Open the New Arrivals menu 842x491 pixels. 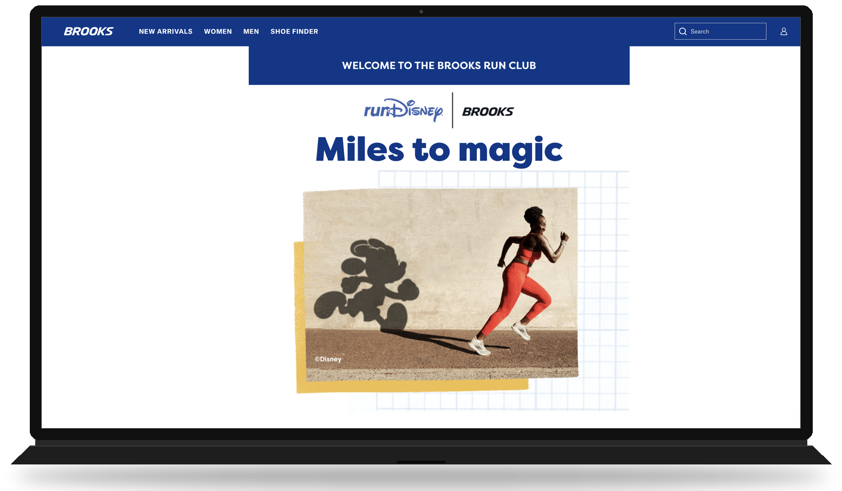click(x=166, y=31)
